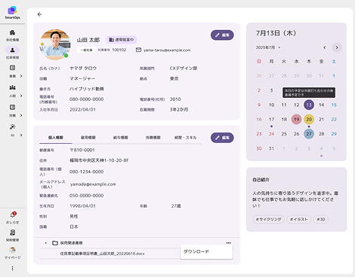355x277 pixels.
Task: Click the folder icon of 採用関連書類
Action: coord(55,243)
